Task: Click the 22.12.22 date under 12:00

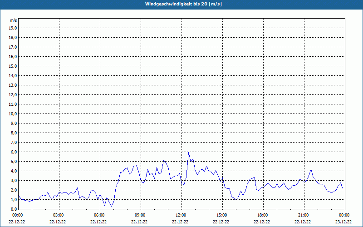Action: click(180, 222)
